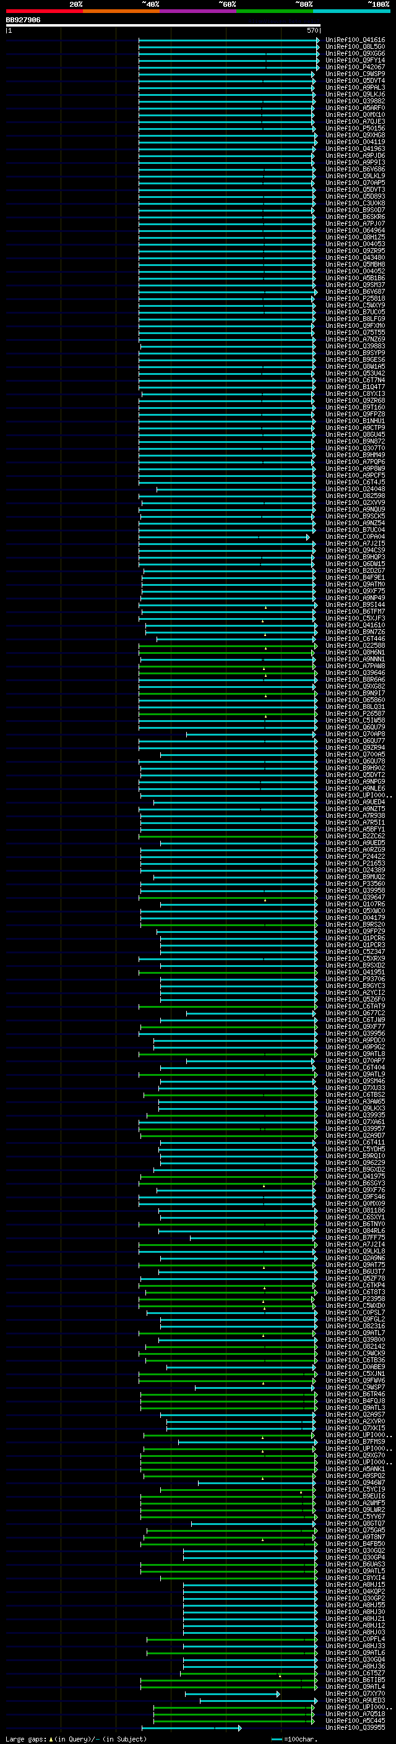The width and height of the screenshot is (396, 1744).
Task: Click label UniRef100_O04119
Action: pos(355,142)
